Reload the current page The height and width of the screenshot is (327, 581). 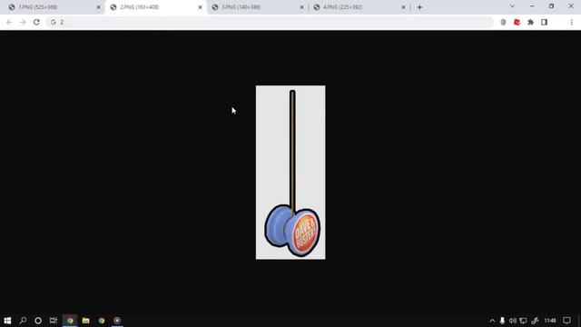tap(36, 22)
